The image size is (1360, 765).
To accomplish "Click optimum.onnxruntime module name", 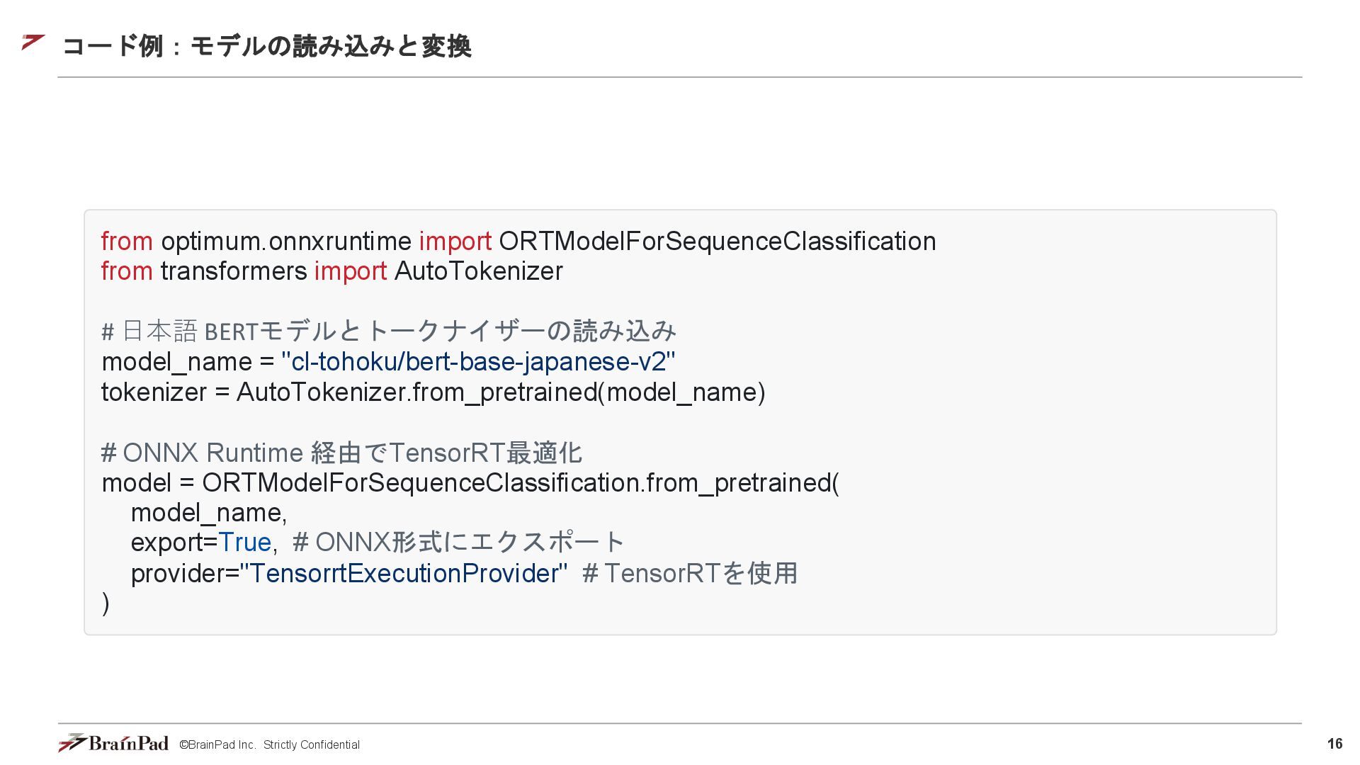I will [x=286, y=242].
